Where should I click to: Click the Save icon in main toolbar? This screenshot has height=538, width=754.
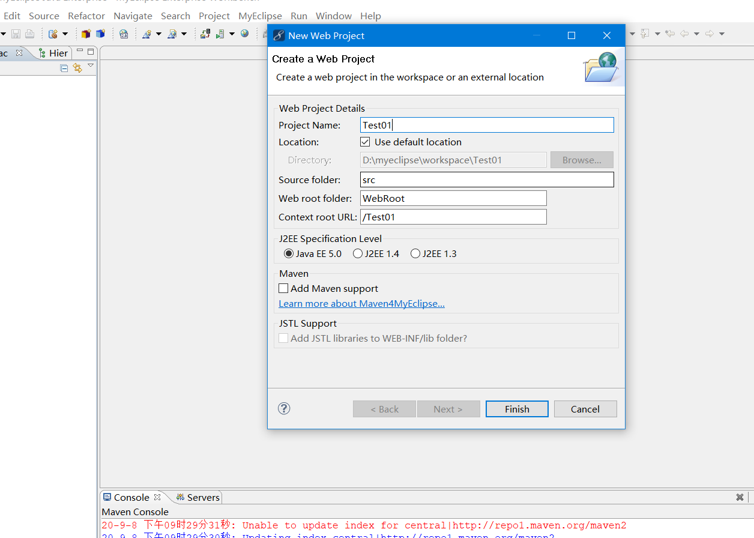coord(16,34)
